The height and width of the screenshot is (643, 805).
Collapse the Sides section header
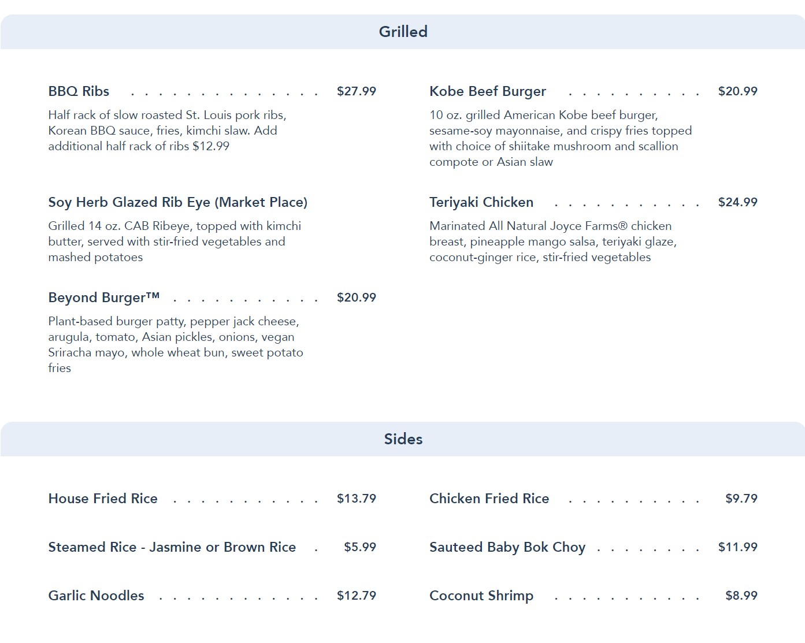click(x=403, y=439)
